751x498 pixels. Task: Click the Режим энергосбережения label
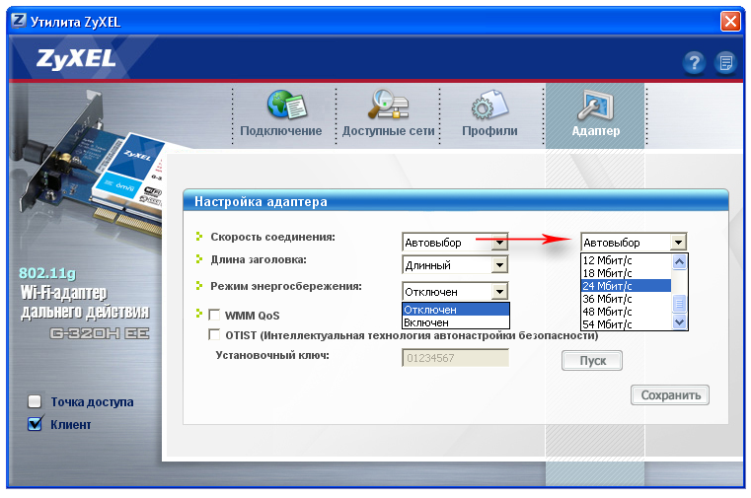pyautogui.click(x=286, y=286)
